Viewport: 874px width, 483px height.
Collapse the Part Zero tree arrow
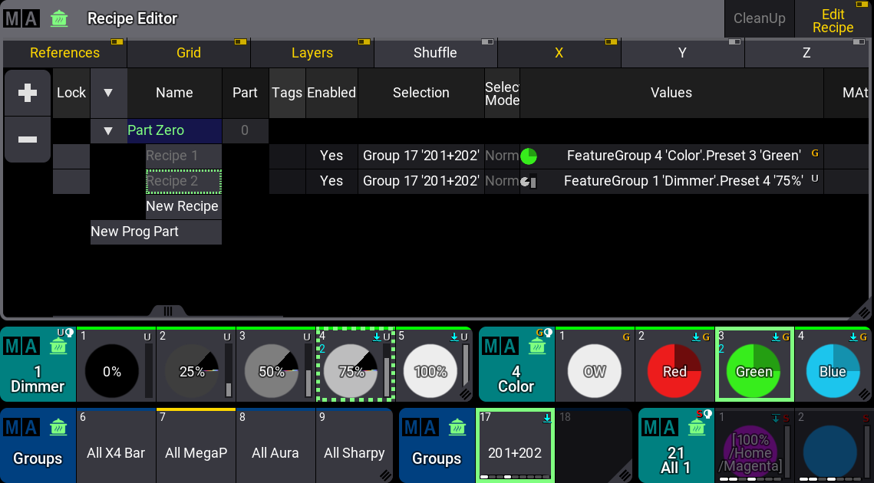[108, 130]
